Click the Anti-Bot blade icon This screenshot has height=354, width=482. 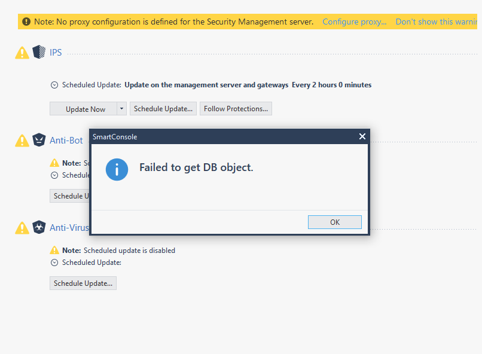pyautogui.click(x=39, y=141)
